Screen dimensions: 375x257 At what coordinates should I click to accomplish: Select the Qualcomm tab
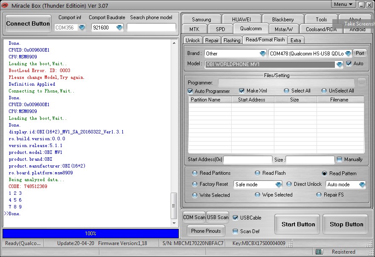[x=251, y=29]
